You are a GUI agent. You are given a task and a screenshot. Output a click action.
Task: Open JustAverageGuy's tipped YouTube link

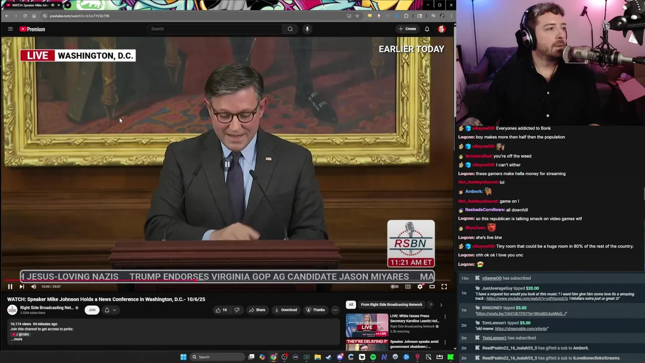[527, 298]
